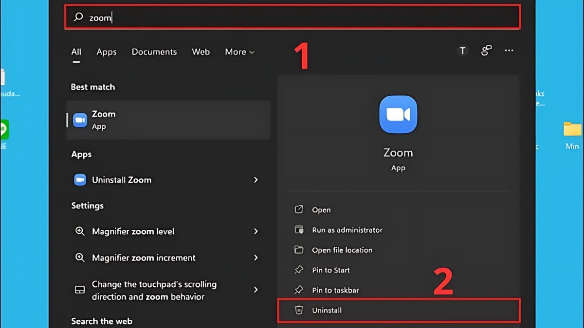Click the Apps section heading
The width and height of the screenshot is (584, 328).
[x=81, y=155]
